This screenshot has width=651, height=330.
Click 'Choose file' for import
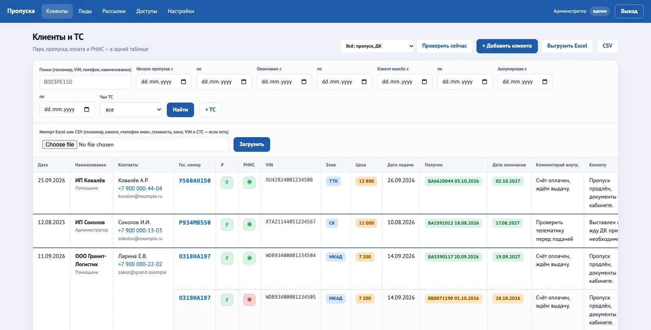(60, 144)
